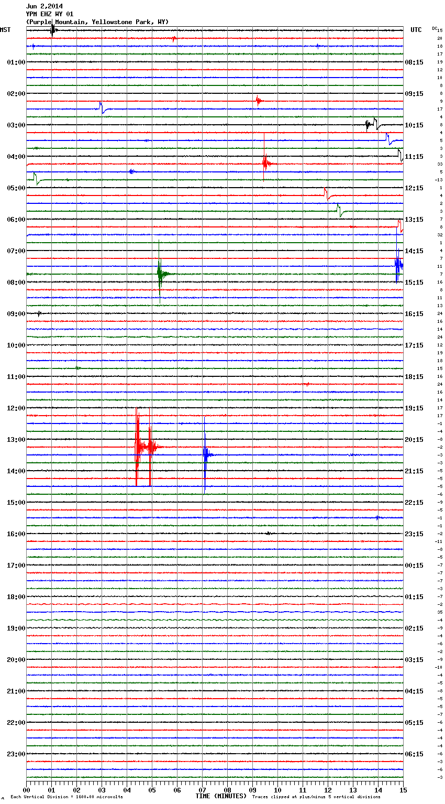The width and height of the screenshot is (445, 804).
Task: Click the UTC column header
Action: click(416, 30)
